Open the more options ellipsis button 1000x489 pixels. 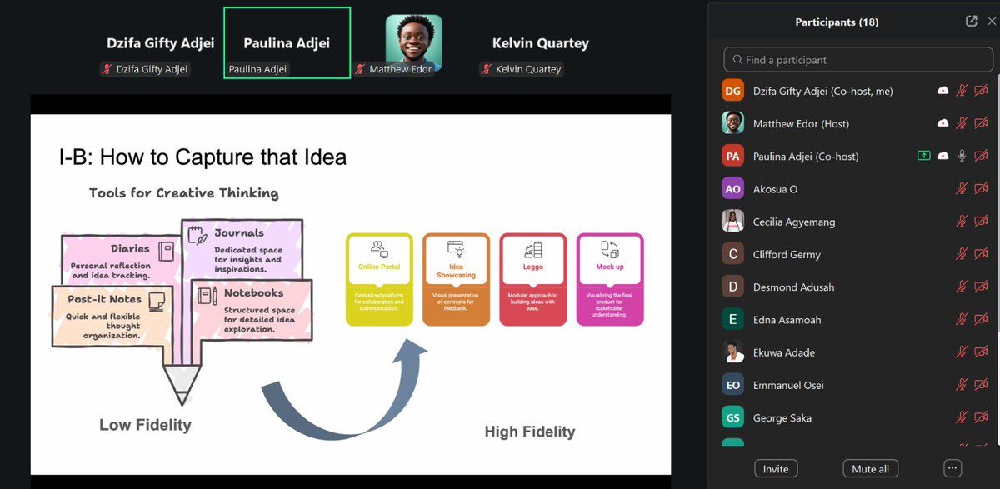tap(953, 468)
